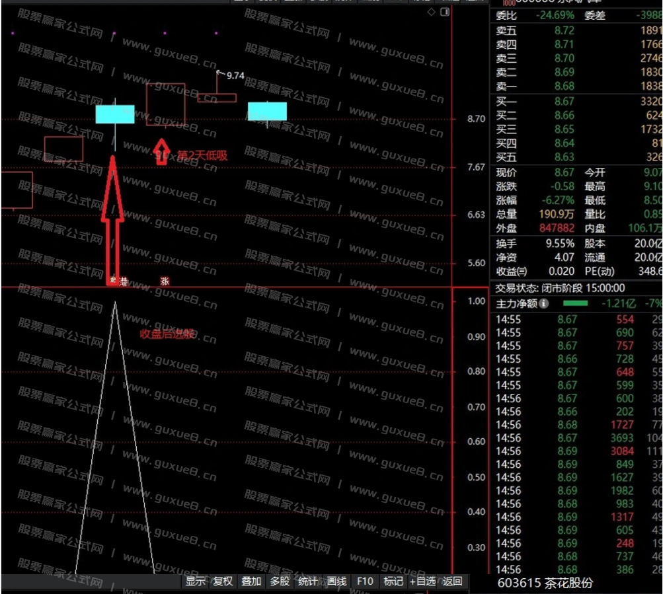Click +自选 to add stock to watchlist
This screenshot has height=594, width=663.
[422, 581]
